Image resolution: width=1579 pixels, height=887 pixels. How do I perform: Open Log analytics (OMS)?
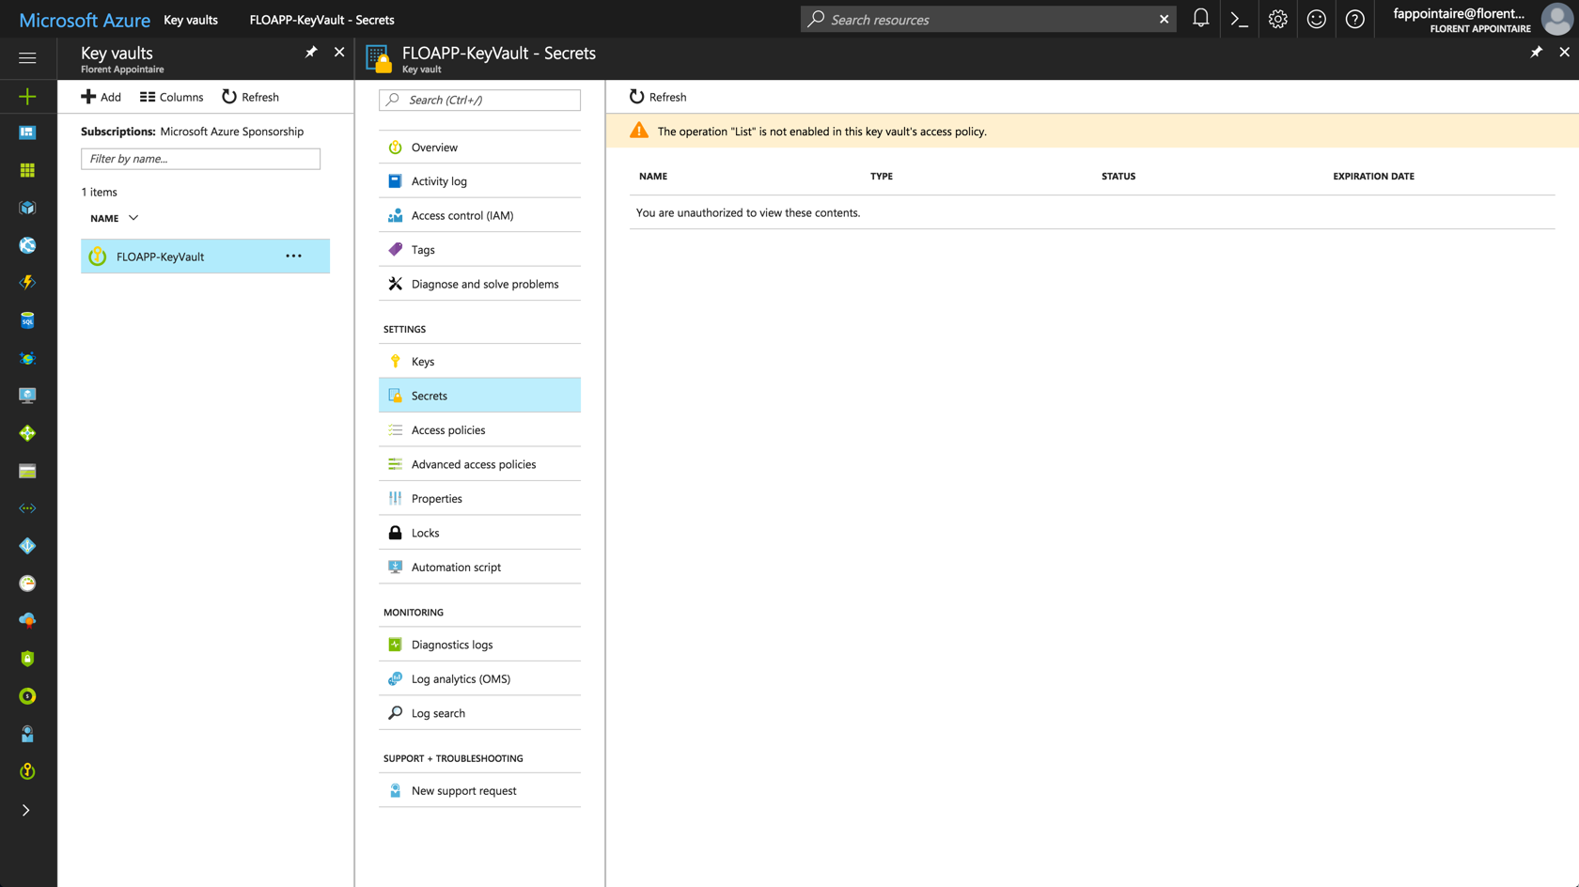point(479,678)
